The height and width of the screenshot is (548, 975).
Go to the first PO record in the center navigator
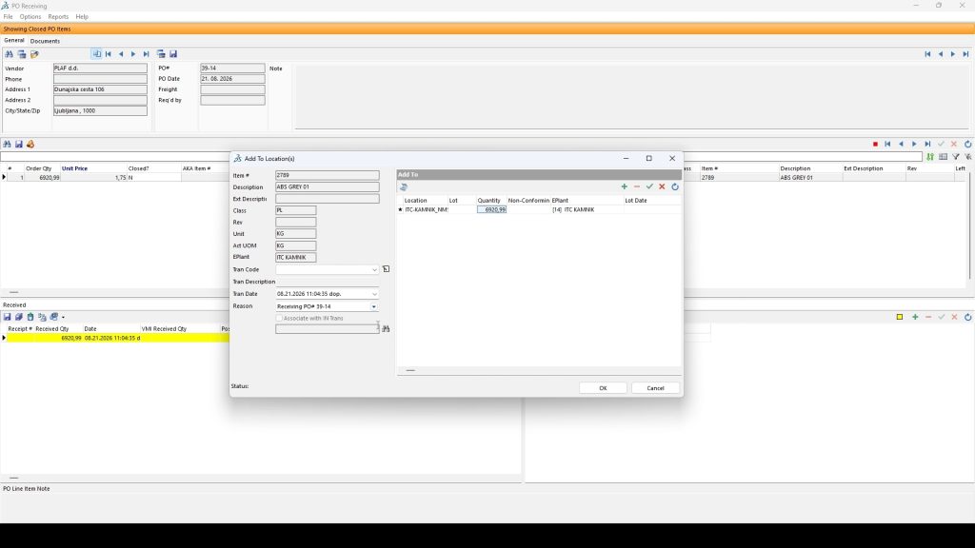(x=109, y=54)
